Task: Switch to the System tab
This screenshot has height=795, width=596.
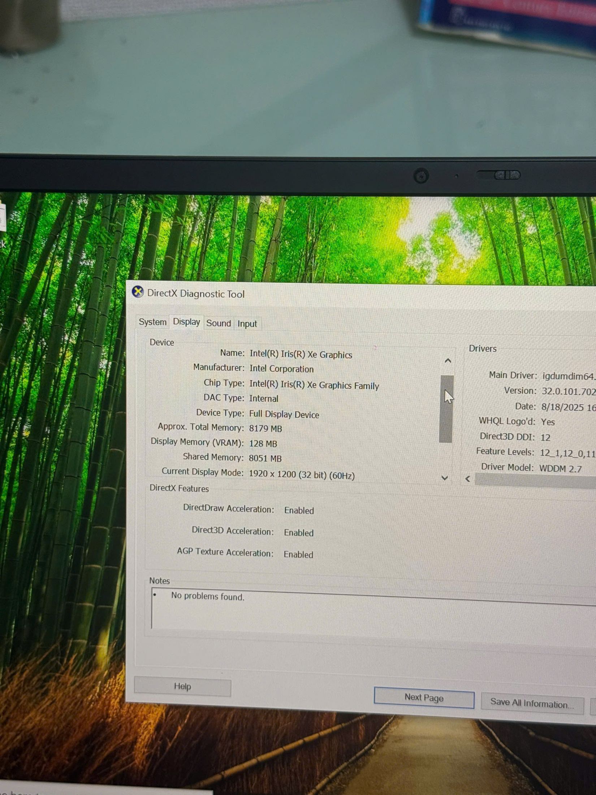Action: 152,322
